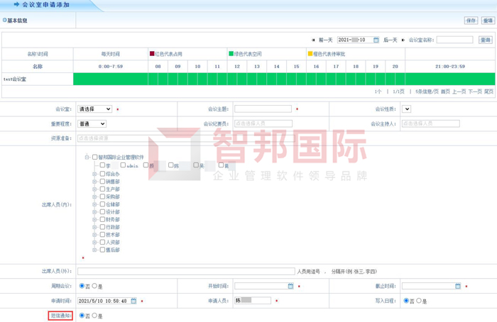Image resolution: width=497 pixels, height=322 pixels.
Task: Click the red 红色代表占用 legend square
Action: (x=152, y=54)
